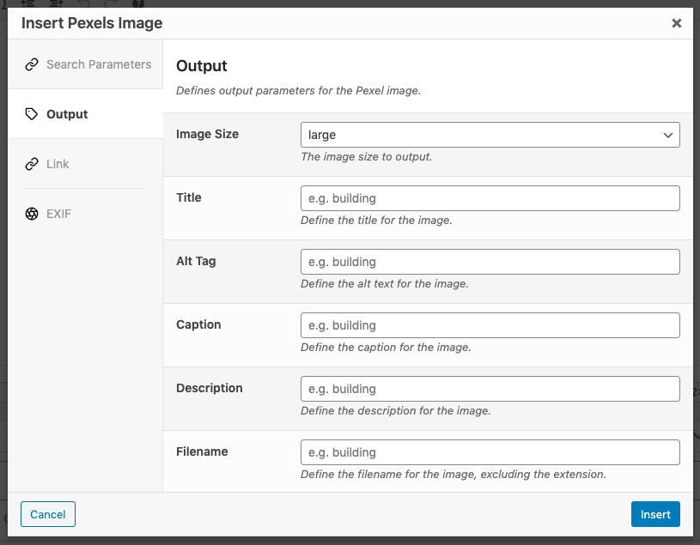Click the aperture icon beside EXIF
Image resolution: width=700 pixels, height=545 pixels.
click(x=32, y=214)
